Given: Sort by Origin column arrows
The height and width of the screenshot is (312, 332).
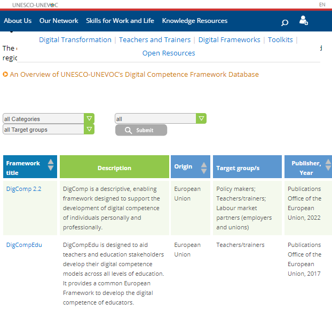Looking at the screenshot, I should pos(204,168).
